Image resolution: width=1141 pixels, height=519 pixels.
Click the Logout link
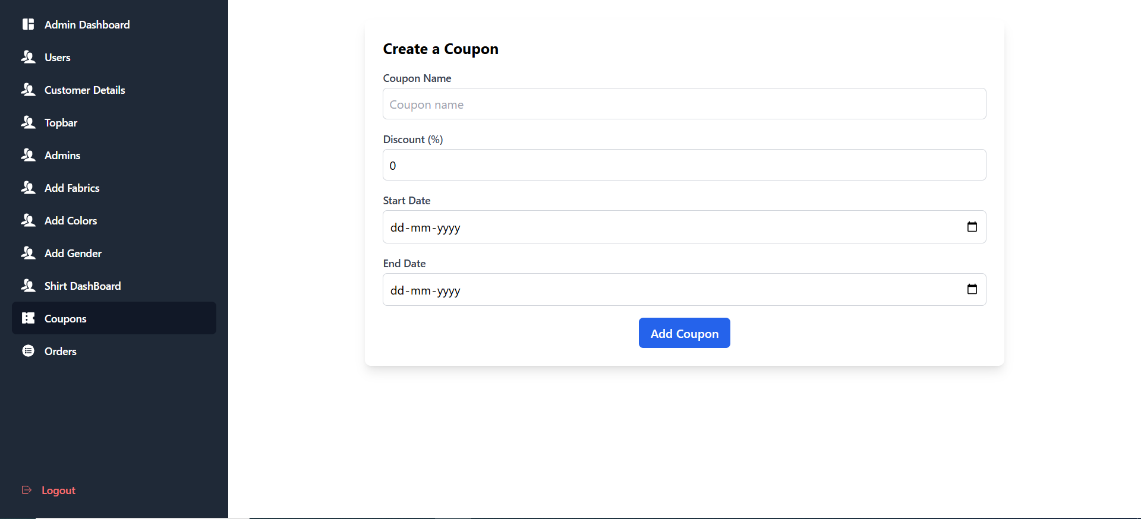(x=58, y=490)
